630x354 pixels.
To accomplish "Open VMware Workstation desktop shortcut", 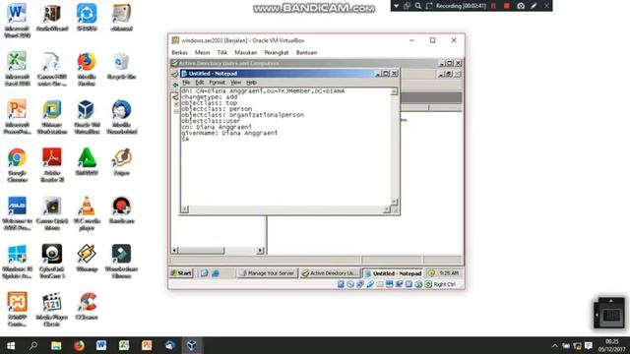I will coord(52,116).
